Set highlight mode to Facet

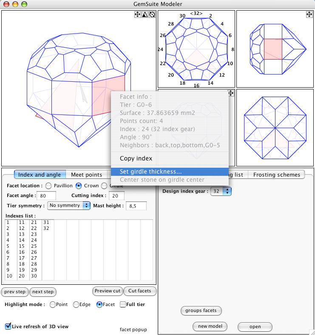(99, 304)
